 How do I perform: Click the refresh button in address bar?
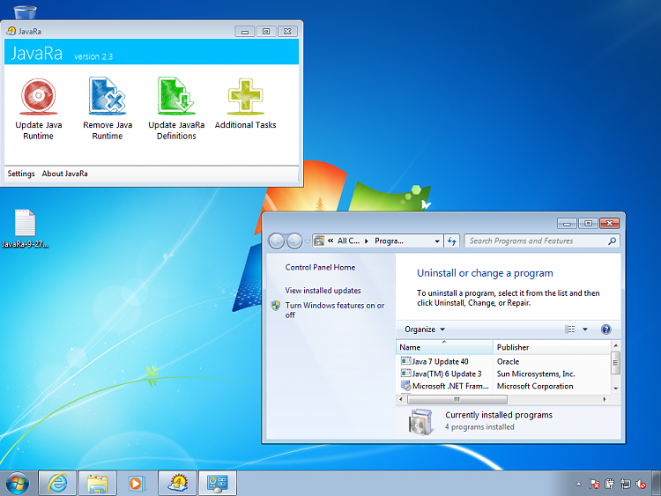coord(452,241)
